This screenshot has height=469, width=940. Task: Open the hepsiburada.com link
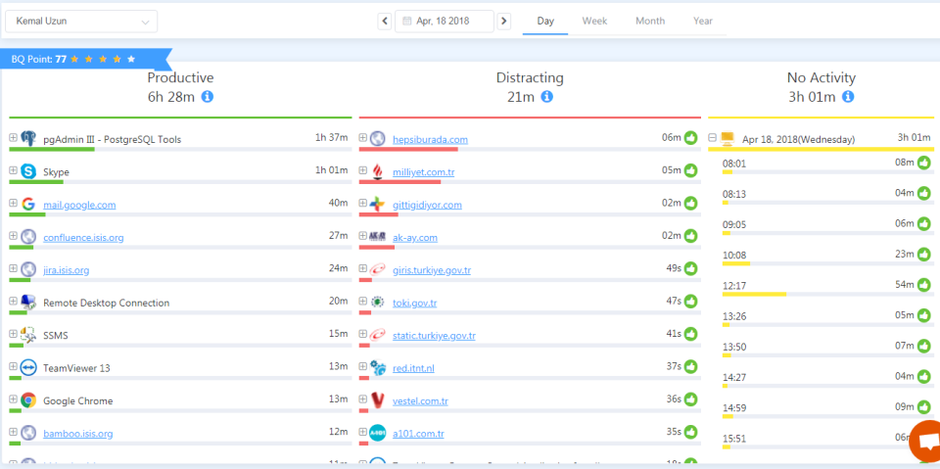(430, 139)
